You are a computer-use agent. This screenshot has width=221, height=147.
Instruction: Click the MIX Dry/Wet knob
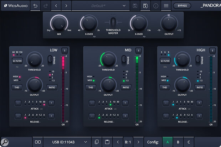pyautogui.click(x=59, y=23)
